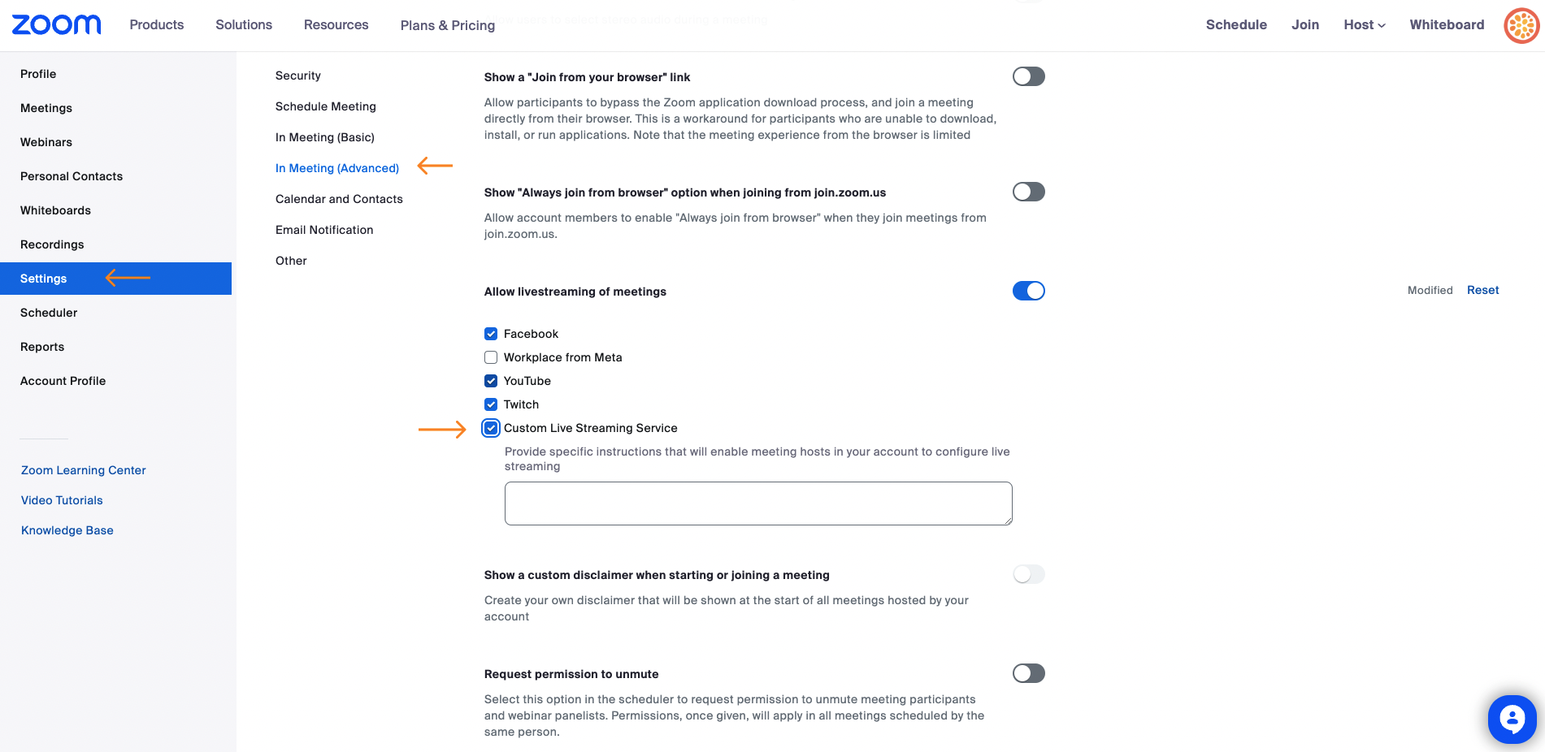
Task: Select the Security settings tab
Action: click(x=298, y=76)
